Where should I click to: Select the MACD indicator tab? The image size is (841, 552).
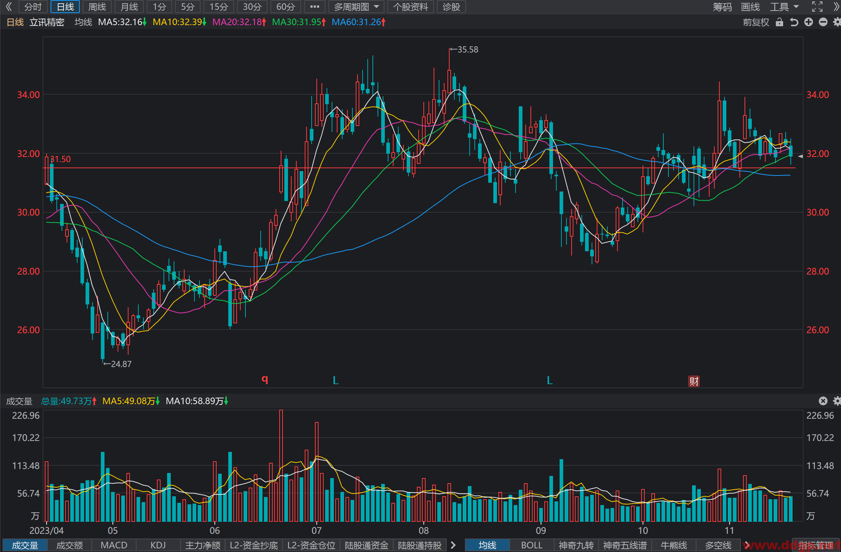tap(114, 545)
